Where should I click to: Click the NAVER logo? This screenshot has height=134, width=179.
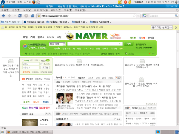[x=92, y=36]
